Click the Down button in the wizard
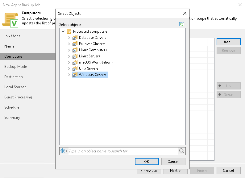 click(228, 95)
